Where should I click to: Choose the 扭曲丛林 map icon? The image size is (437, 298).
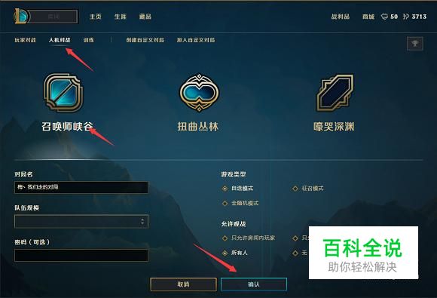pos(199,93)
